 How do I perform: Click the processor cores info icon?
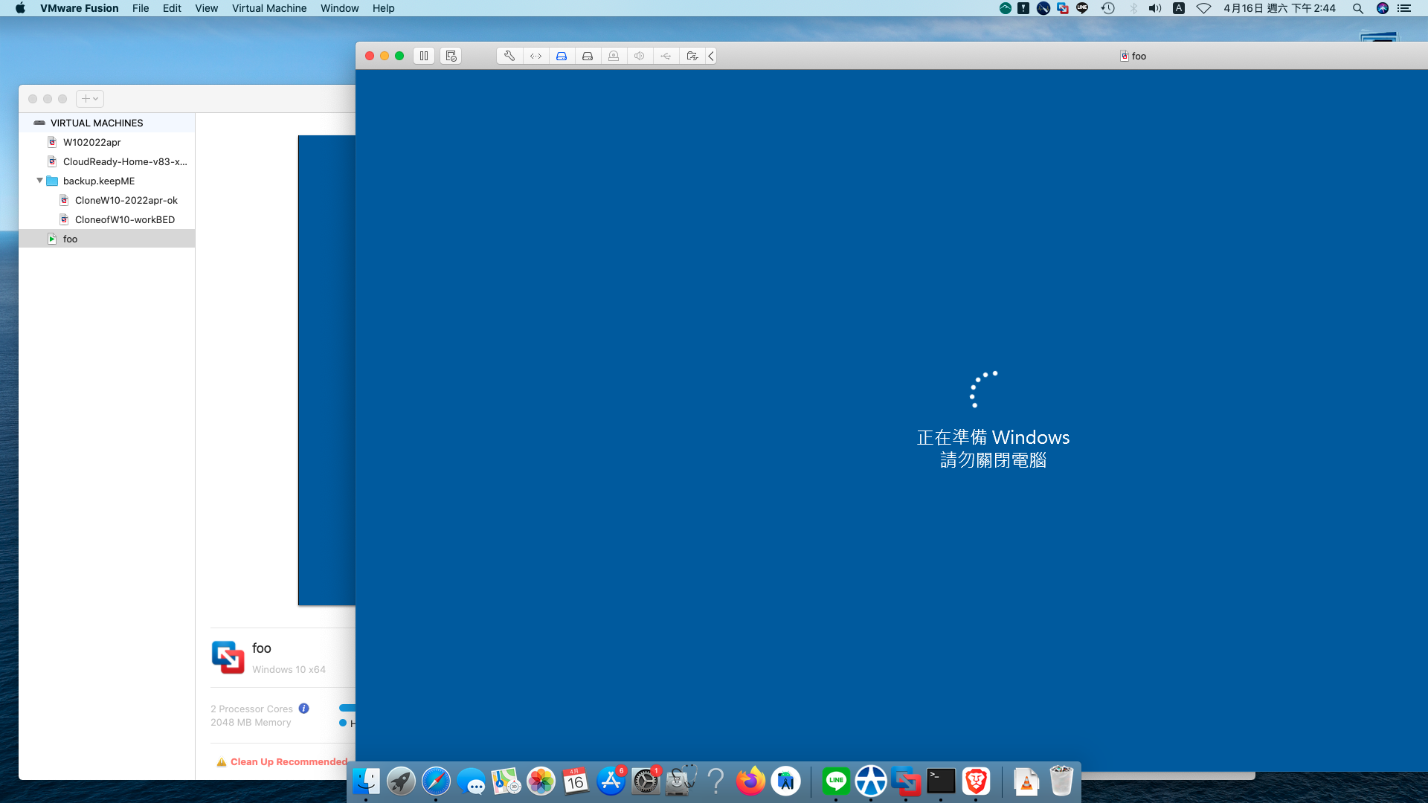(303, 709)
